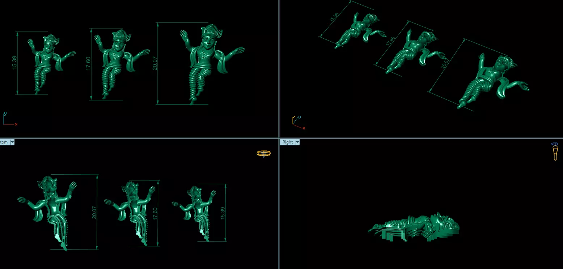This screenshot has height=269, width=563.
Task: Pick the 17.60 tilted figure in the perspective viewport
Action: [412, 51]
